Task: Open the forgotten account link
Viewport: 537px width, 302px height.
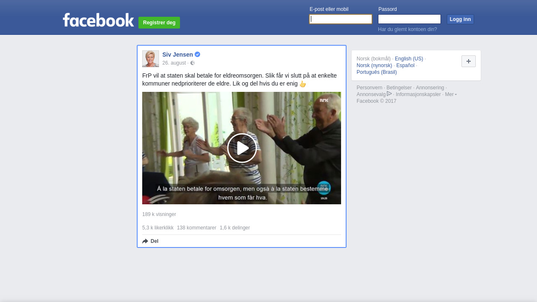Action: [407, 29]
